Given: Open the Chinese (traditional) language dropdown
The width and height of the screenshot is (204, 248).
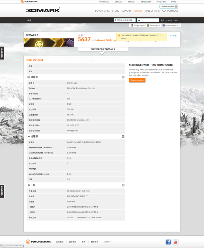Looking at the screenshot, I should [169, 6].
